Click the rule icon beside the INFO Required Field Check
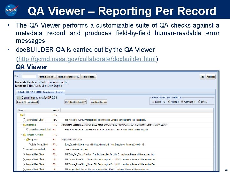230x173 pixels. [24, 120]
